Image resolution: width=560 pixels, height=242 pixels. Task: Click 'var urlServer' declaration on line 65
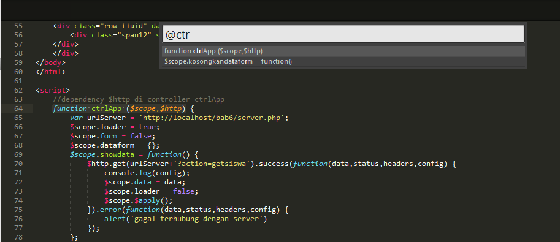click(98, 118)
